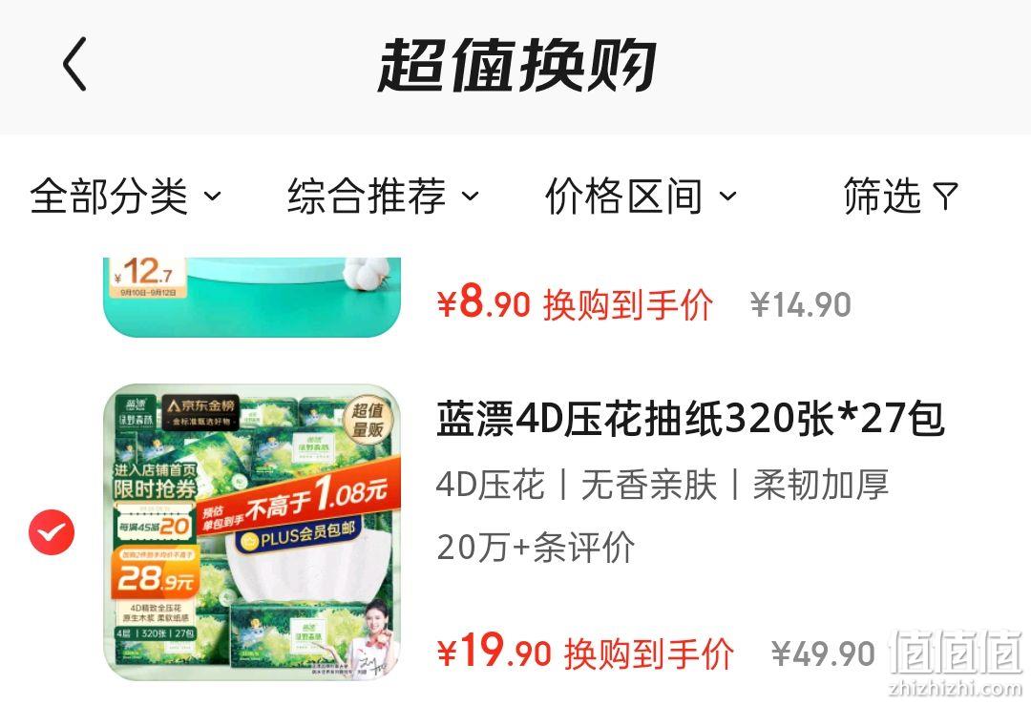
Task: Click the chevron next to 价格区间
Action: (x=727, y=196)
